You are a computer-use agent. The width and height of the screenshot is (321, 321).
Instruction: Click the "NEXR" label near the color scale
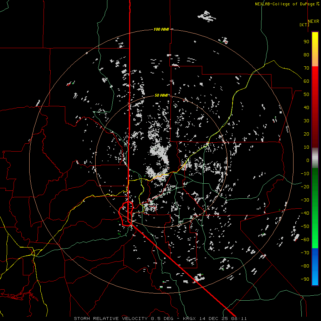click(x=314, y=21)
